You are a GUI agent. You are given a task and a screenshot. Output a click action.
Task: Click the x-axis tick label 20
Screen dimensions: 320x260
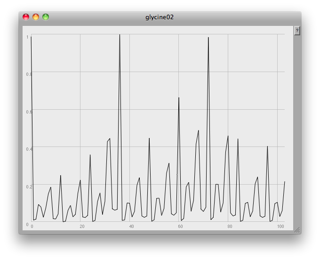click(x=82, y=227)
